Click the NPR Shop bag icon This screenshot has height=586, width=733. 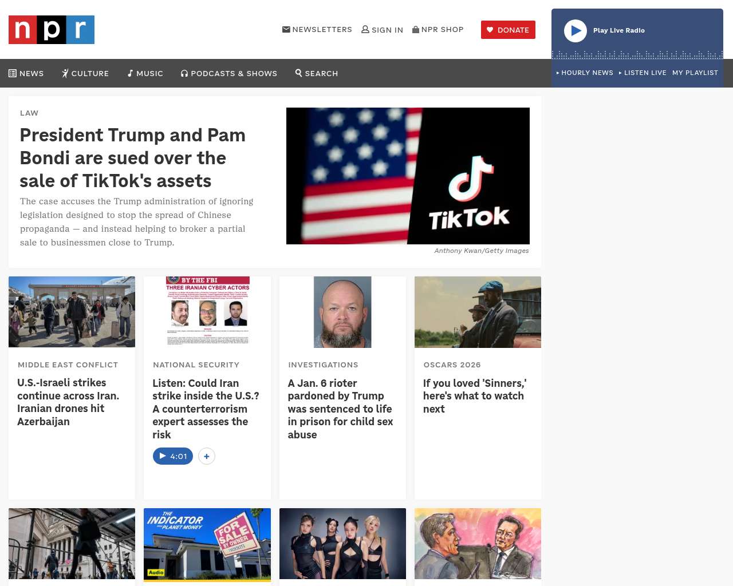point(416,29)
